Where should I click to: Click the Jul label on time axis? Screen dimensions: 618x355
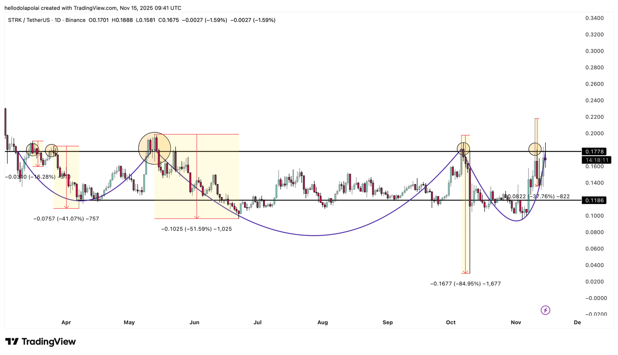tap(257, 322)
